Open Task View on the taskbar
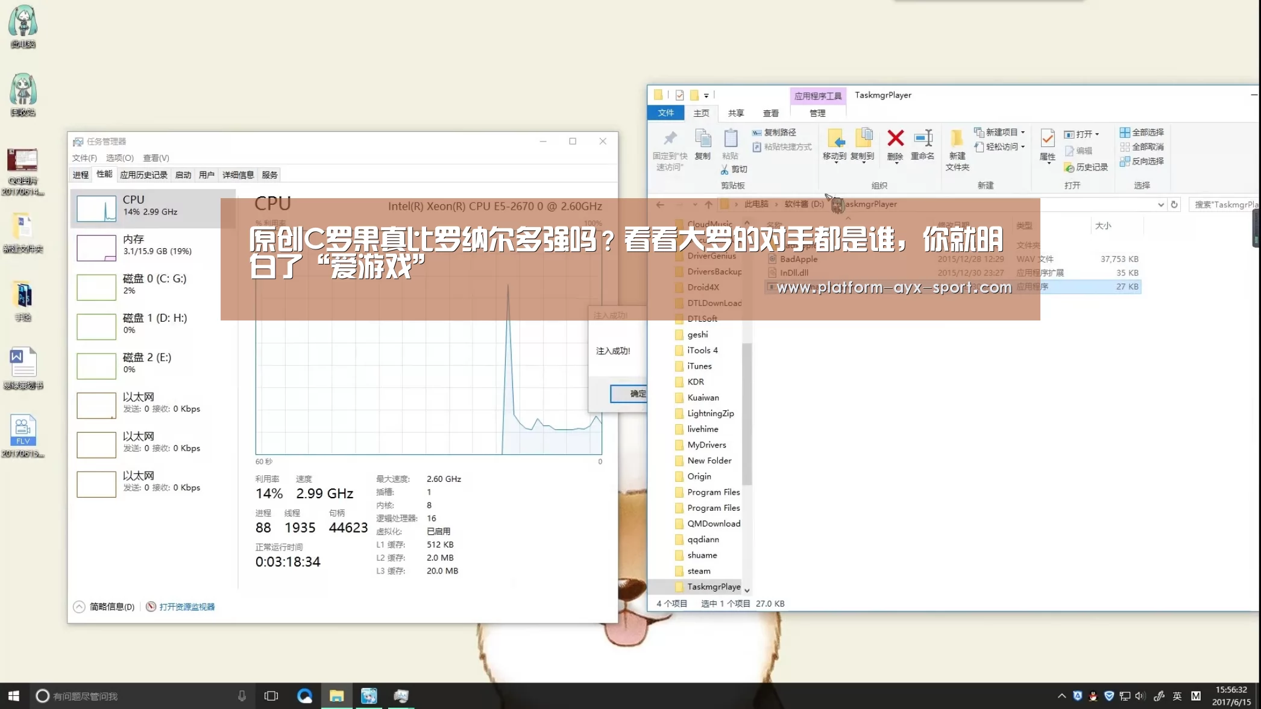 (x=271, y=696)
